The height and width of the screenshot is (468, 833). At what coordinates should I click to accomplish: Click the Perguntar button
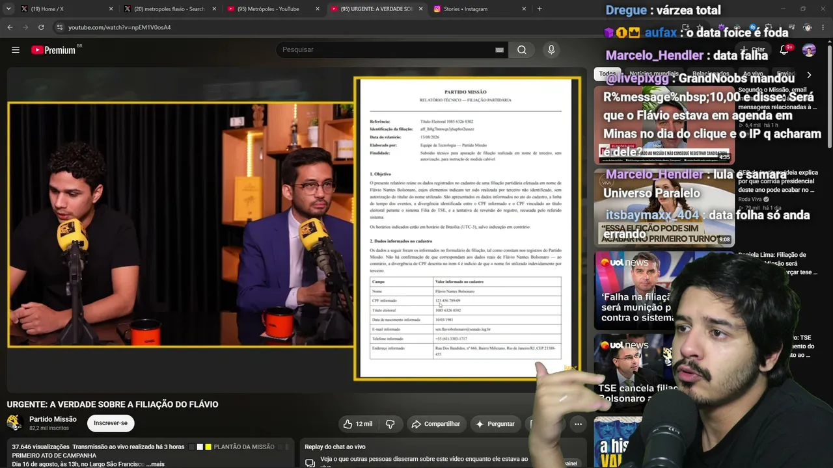[495, 424]
